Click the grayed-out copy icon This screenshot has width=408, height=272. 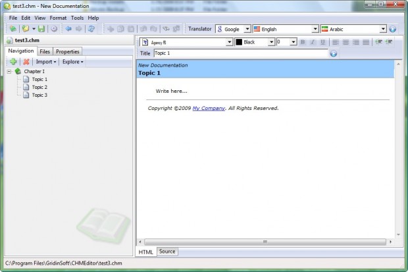pos(120,29)
